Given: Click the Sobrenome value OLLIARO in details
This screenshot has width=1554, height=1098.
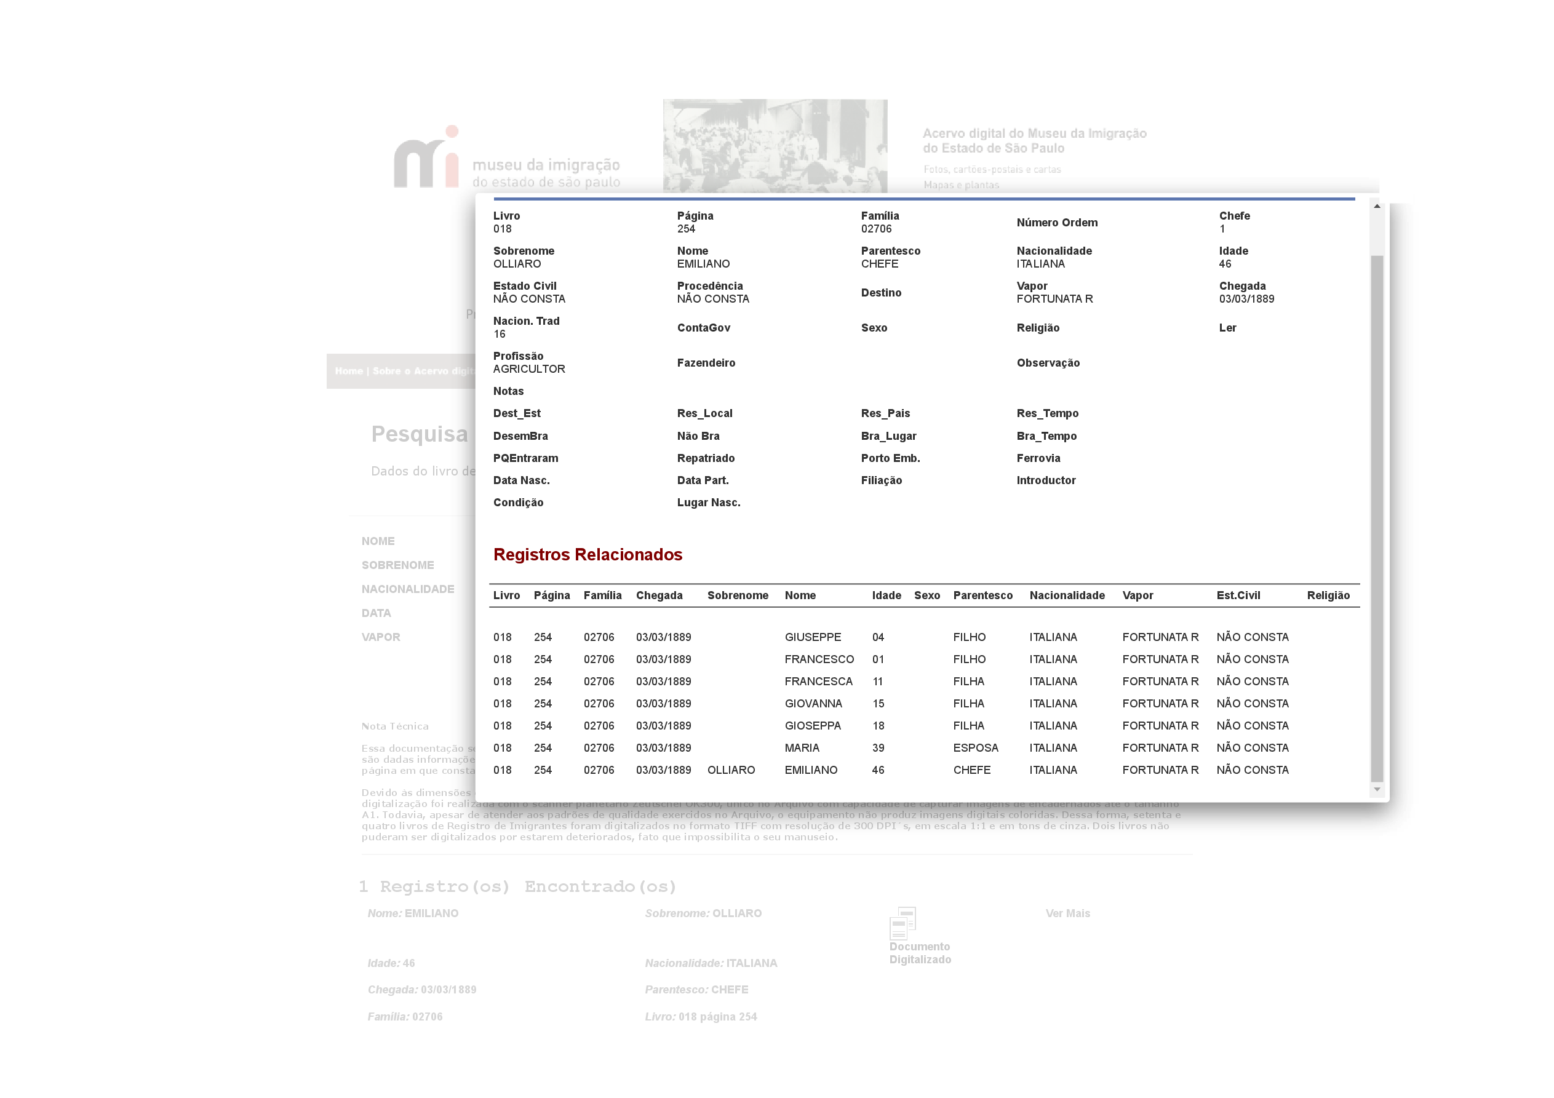Looking at the screenshot, I should point(517,264).
